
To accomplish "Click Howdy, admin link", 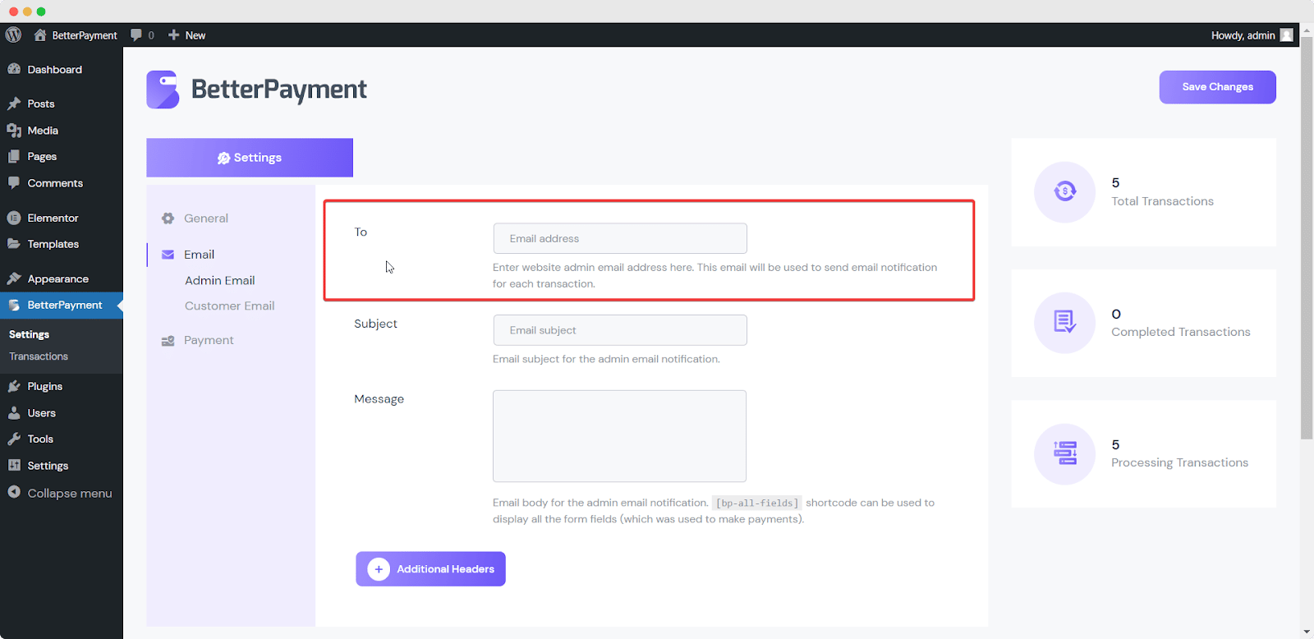I will coord(1243,35).
